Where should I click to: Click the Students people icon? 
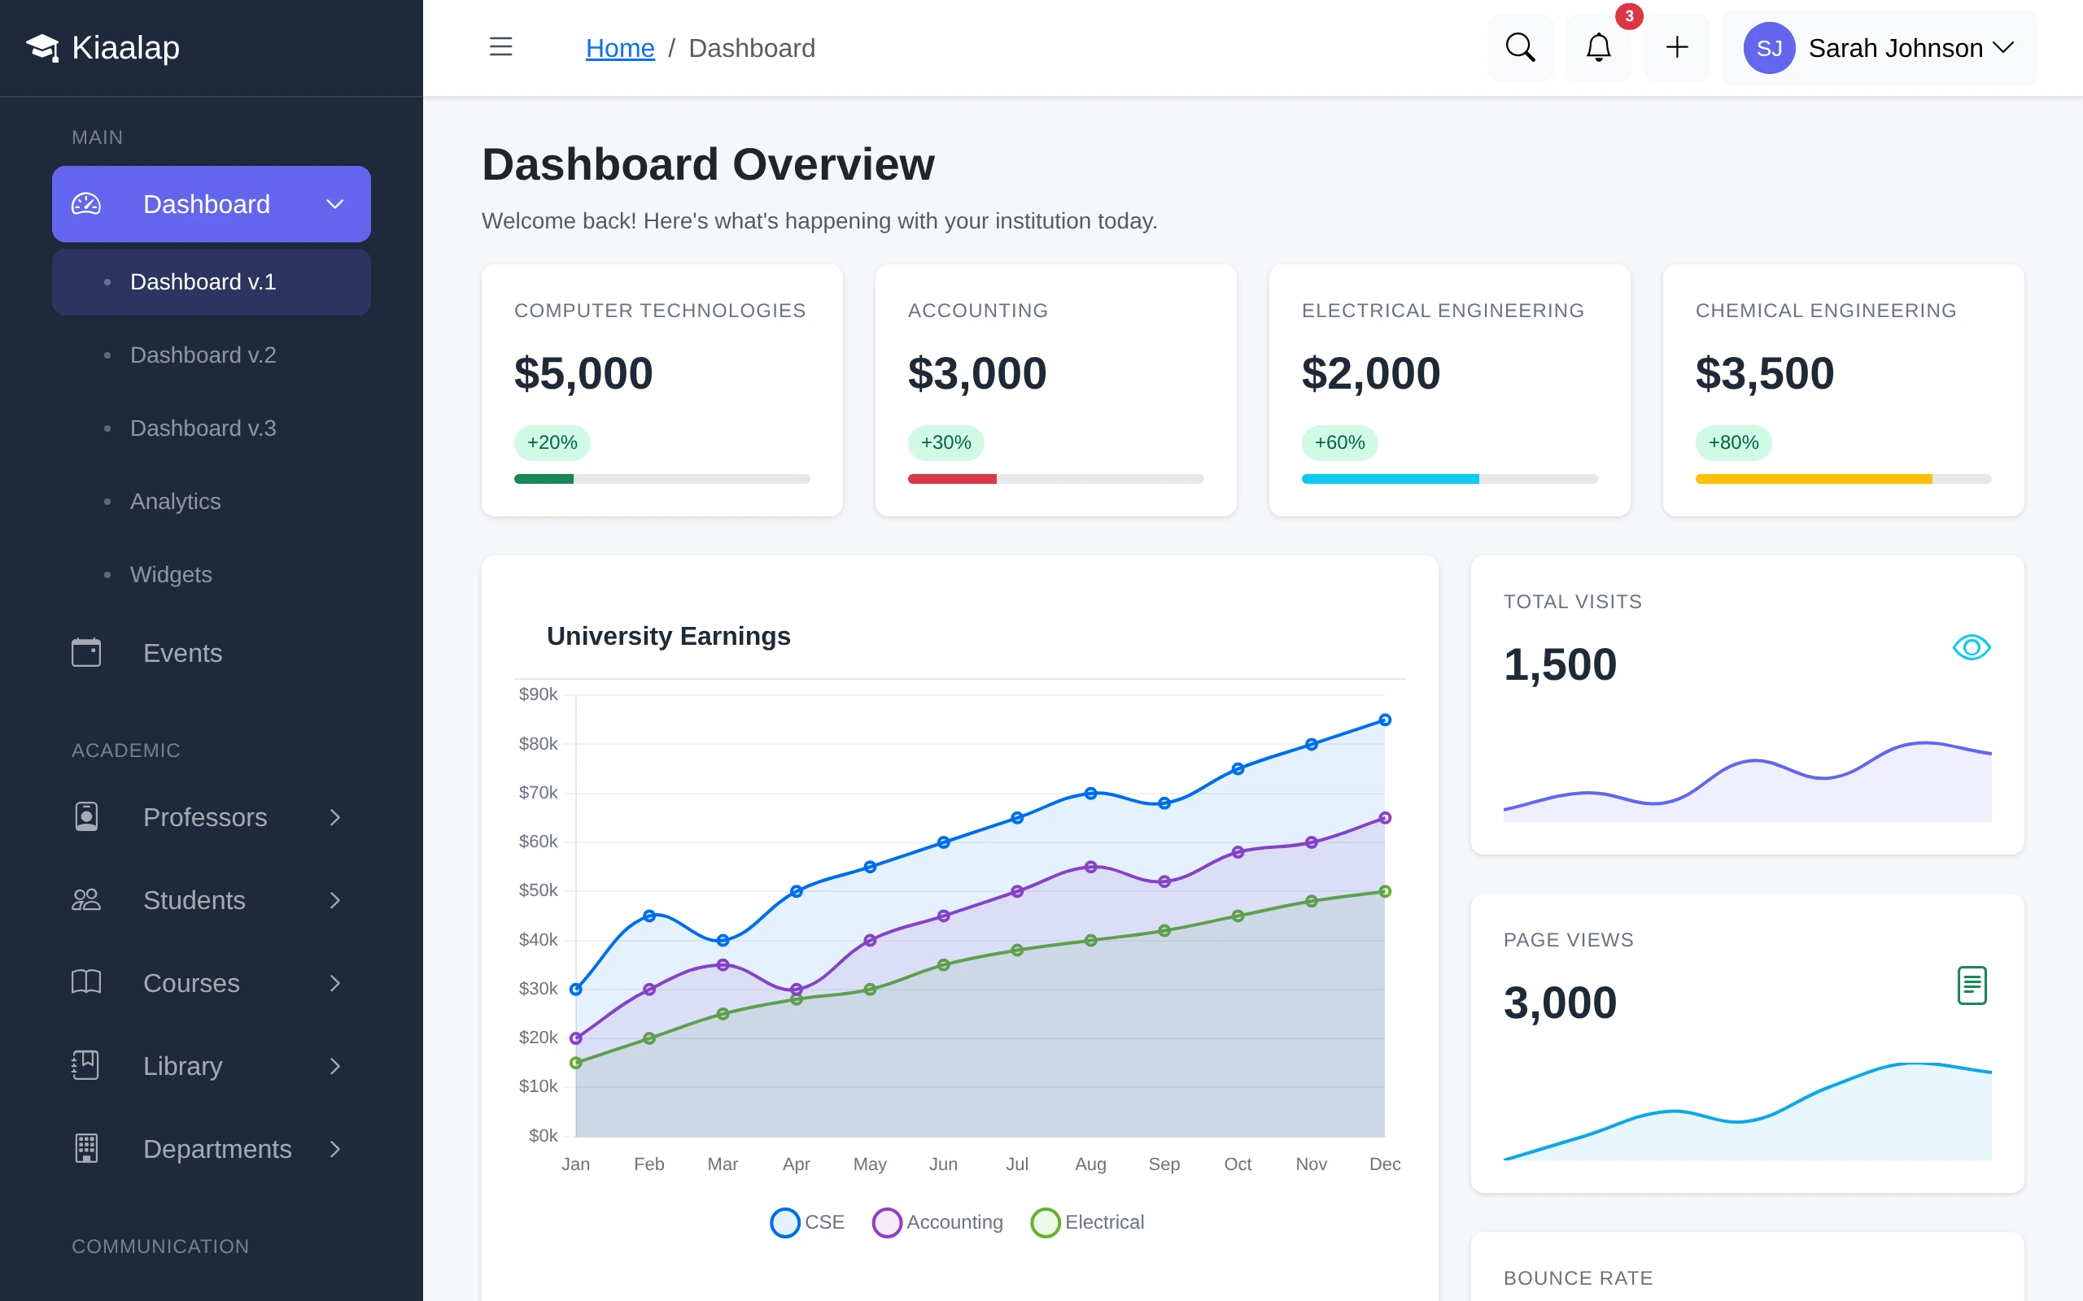86,900
